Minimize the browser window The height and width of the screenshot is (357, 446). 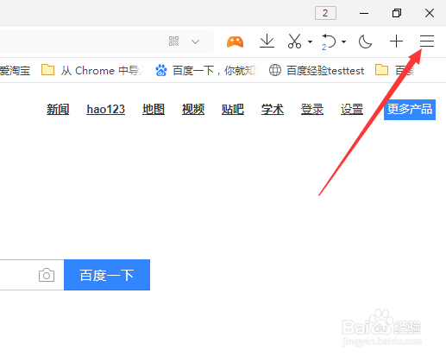pos(364,13)
